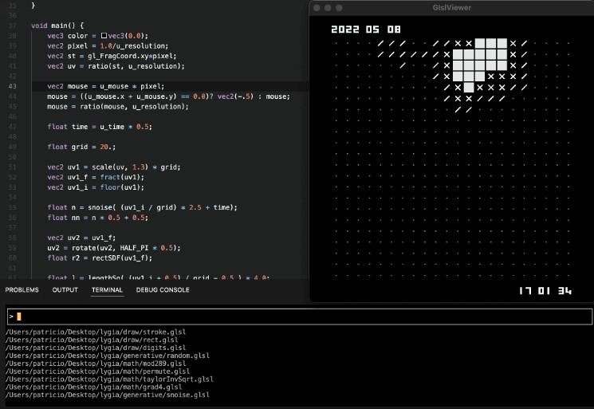Image resolution: width=594 pixels, height=409 pixels.
Task: Click the GlslViewer window title bar
Action: (451, 8)
